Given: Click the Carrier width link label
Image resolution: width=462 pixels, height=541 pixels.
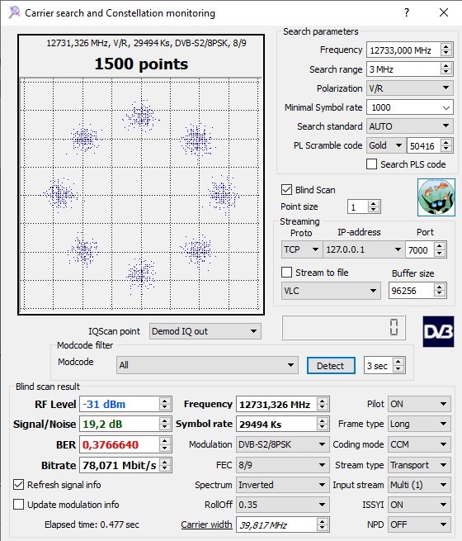Looking at the screenshot, I should pos(206,524).
